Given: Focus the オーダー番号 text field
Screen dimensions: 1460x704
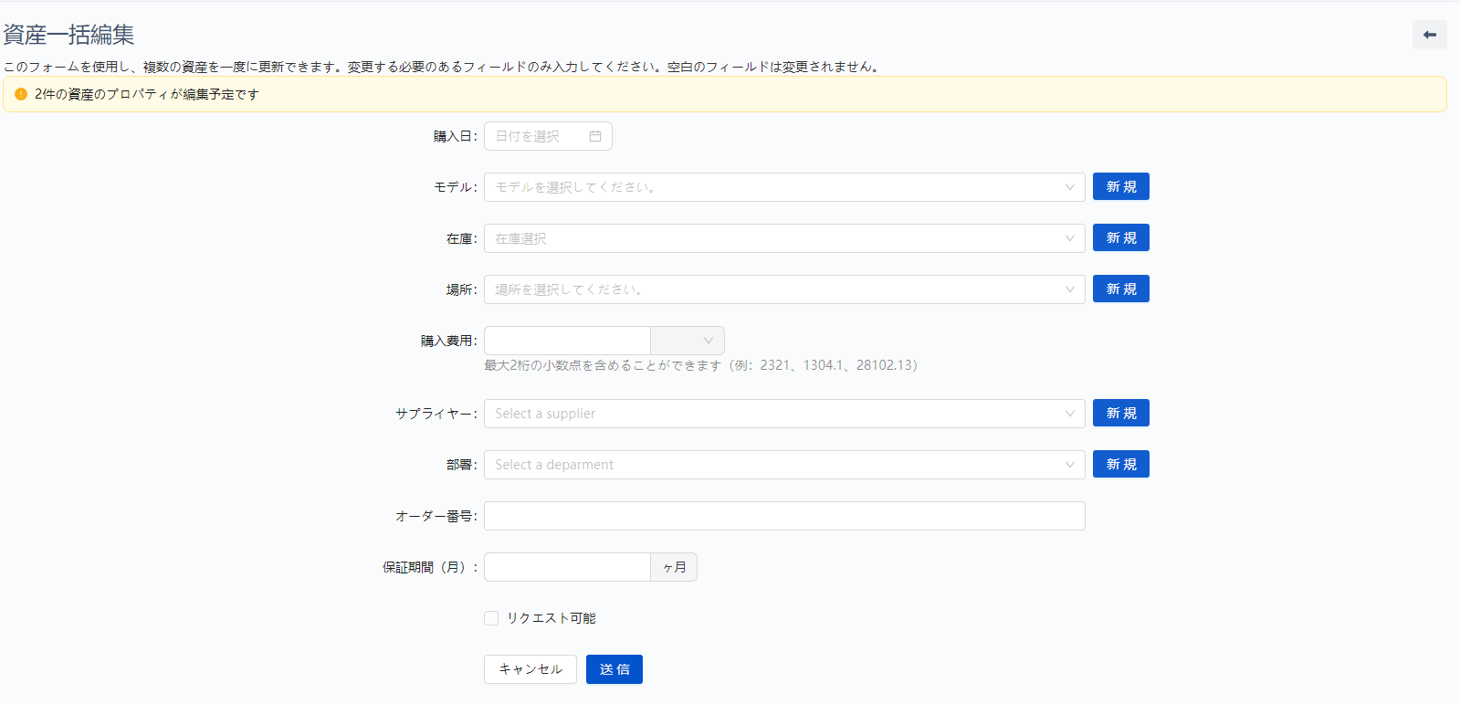Looking at the screenshot, I should coord(783,516).
